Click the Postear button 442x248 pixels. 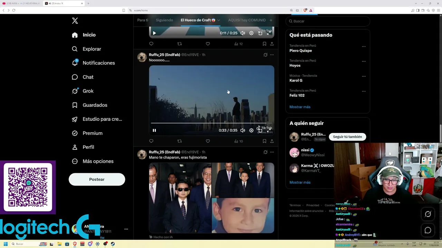[x=97, y=179]
